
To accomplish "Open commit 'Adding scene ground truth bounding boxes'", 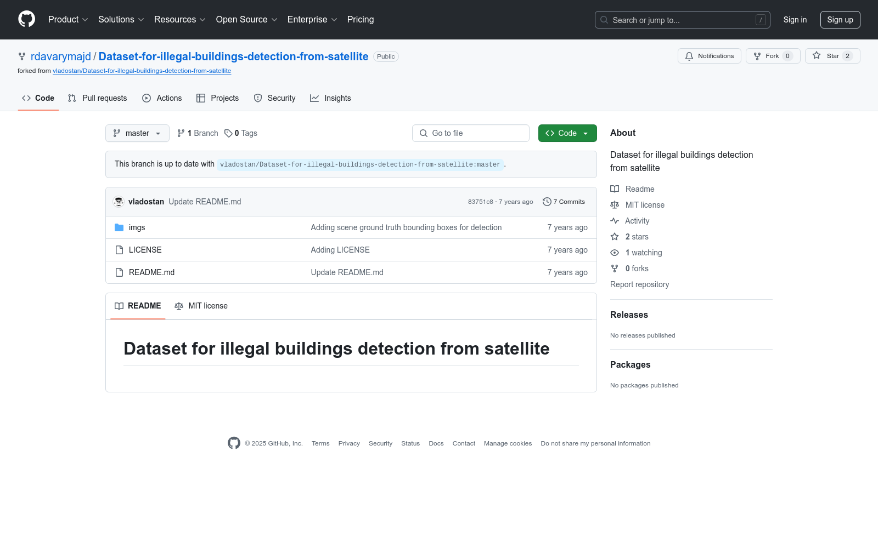I will coord(406,227).
